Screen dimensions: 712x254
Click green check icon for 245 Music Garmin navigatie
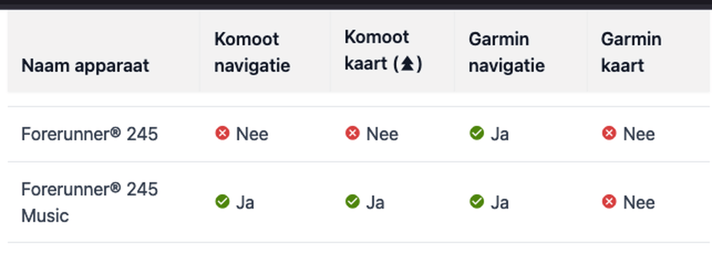click(477, 201)
